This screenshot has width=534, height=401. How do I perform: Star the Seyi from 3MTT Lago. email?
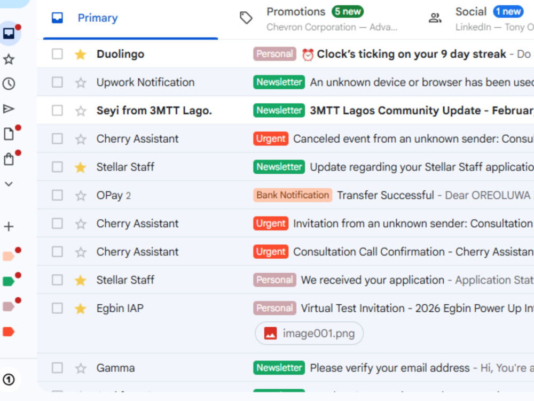pos(81,111)
